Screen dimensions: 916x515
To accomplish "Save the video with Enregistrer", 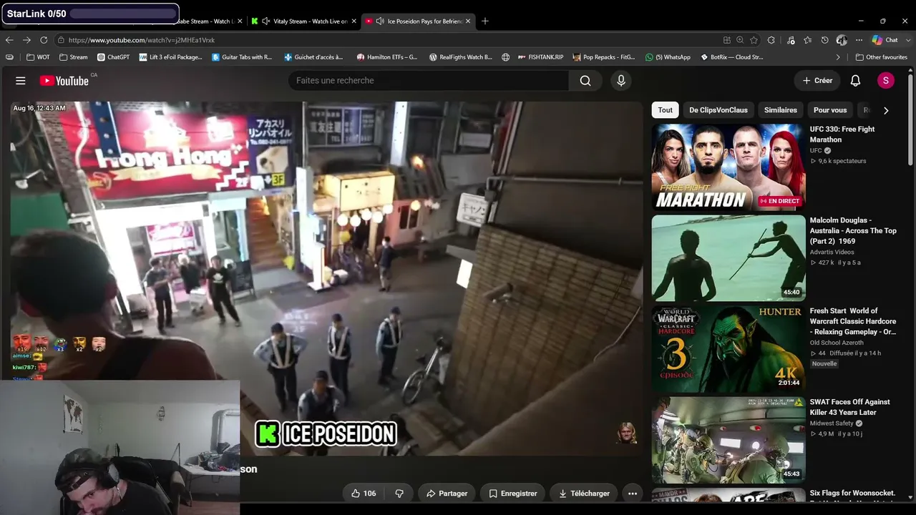I will pyautogui.click(x=513, y=494).
